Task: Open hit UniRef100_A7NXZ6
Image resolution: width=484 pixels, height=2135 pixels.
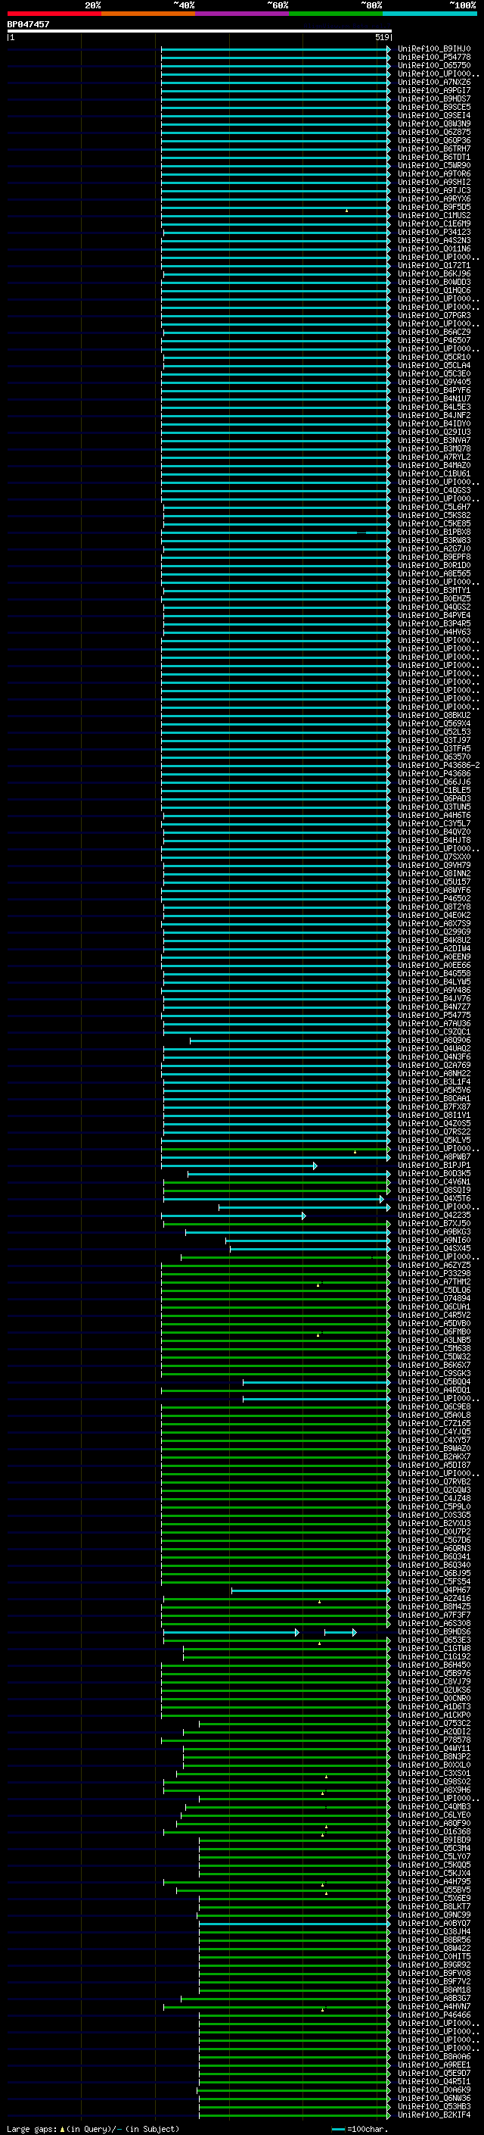Action: [433, 82]
